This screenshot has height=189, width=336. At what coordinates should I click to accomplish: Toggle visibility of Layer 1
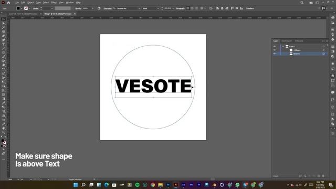coord(275,46)
